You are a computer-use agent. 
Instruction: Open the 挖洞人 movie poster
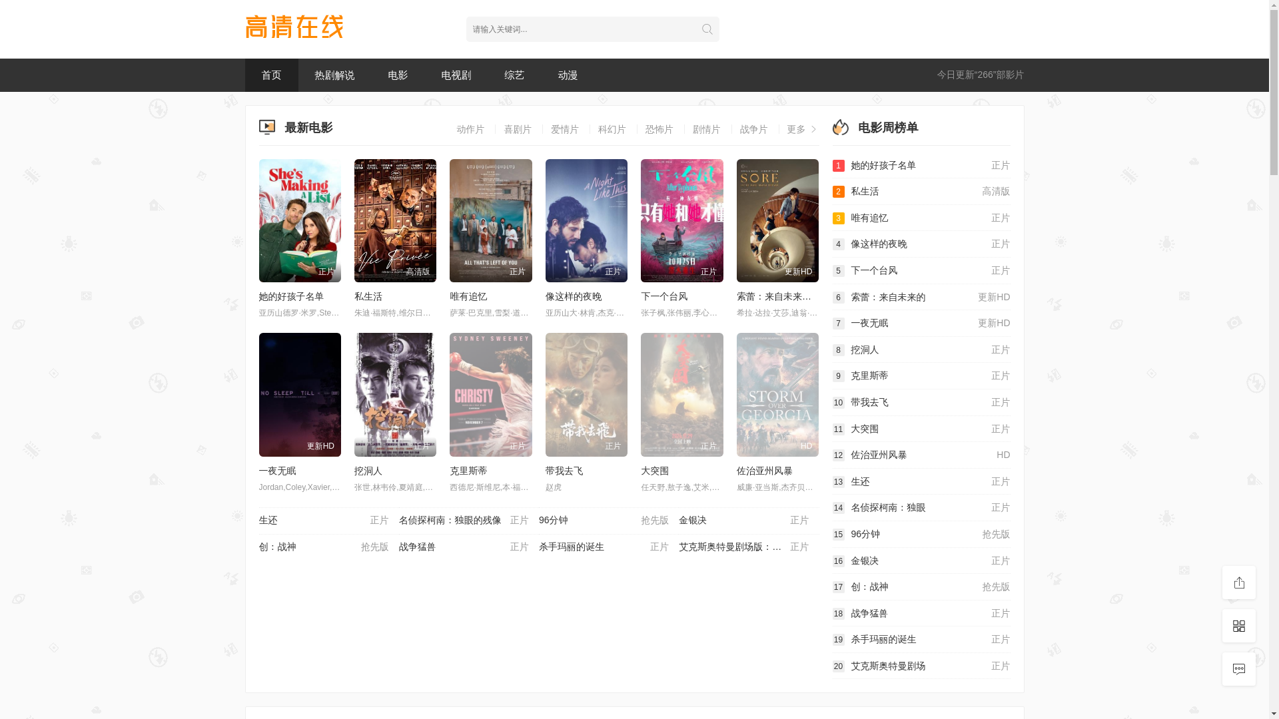click(x=395, y=395)
